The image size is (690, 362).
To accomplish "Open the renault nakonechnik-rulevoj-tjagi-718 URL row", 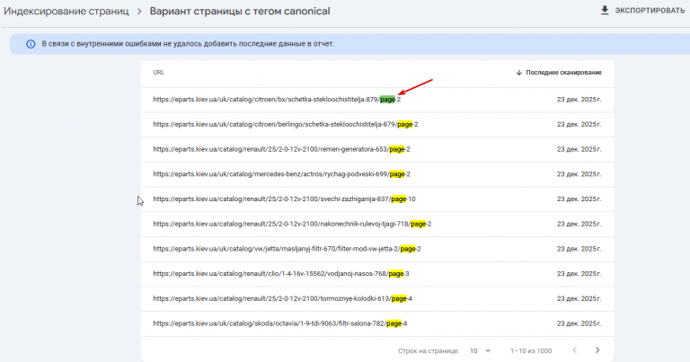I will (377, 224).
